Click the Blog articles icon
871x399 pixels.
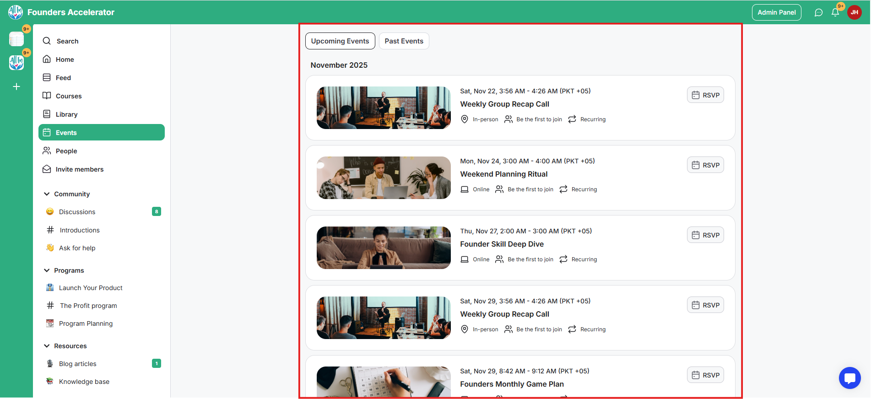[50, 363]
